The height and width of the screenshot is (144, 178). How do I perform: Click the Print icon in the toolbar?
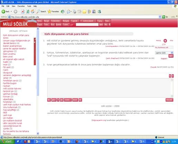pyautogui.click(x=75, y=11)
